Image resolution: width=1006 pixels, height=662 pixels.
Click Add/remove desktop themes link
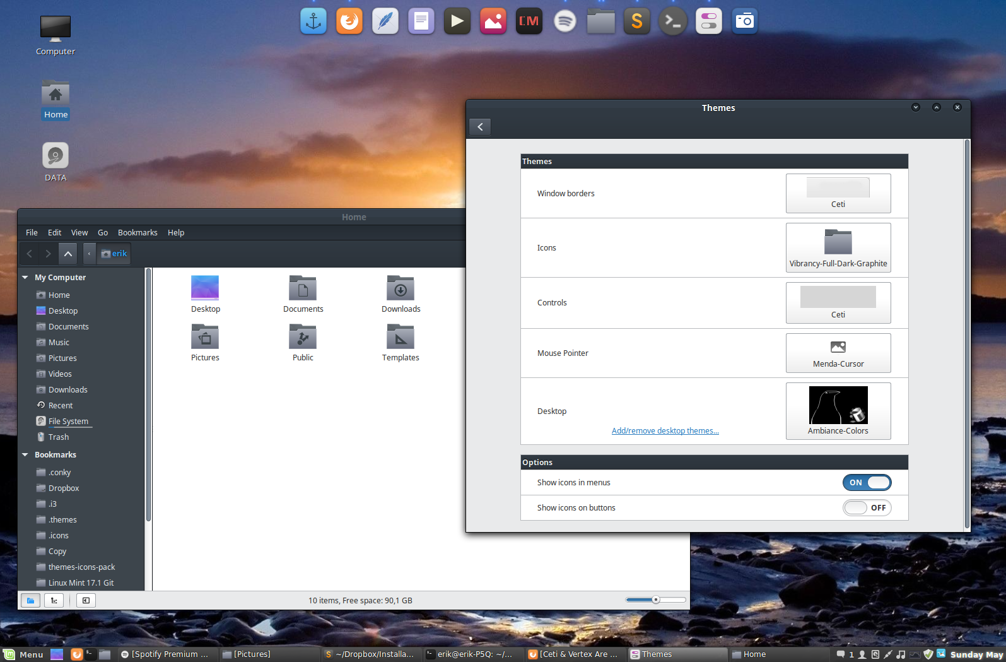665,431
